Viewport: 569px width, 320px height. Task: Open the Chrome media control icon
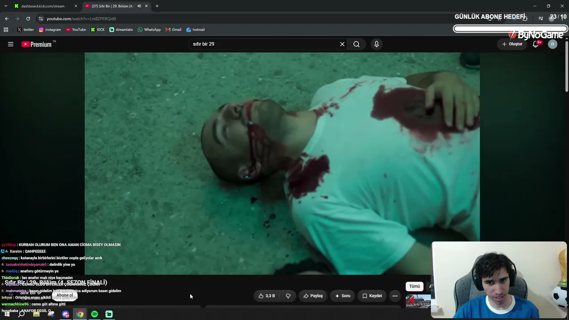(541, 19)
